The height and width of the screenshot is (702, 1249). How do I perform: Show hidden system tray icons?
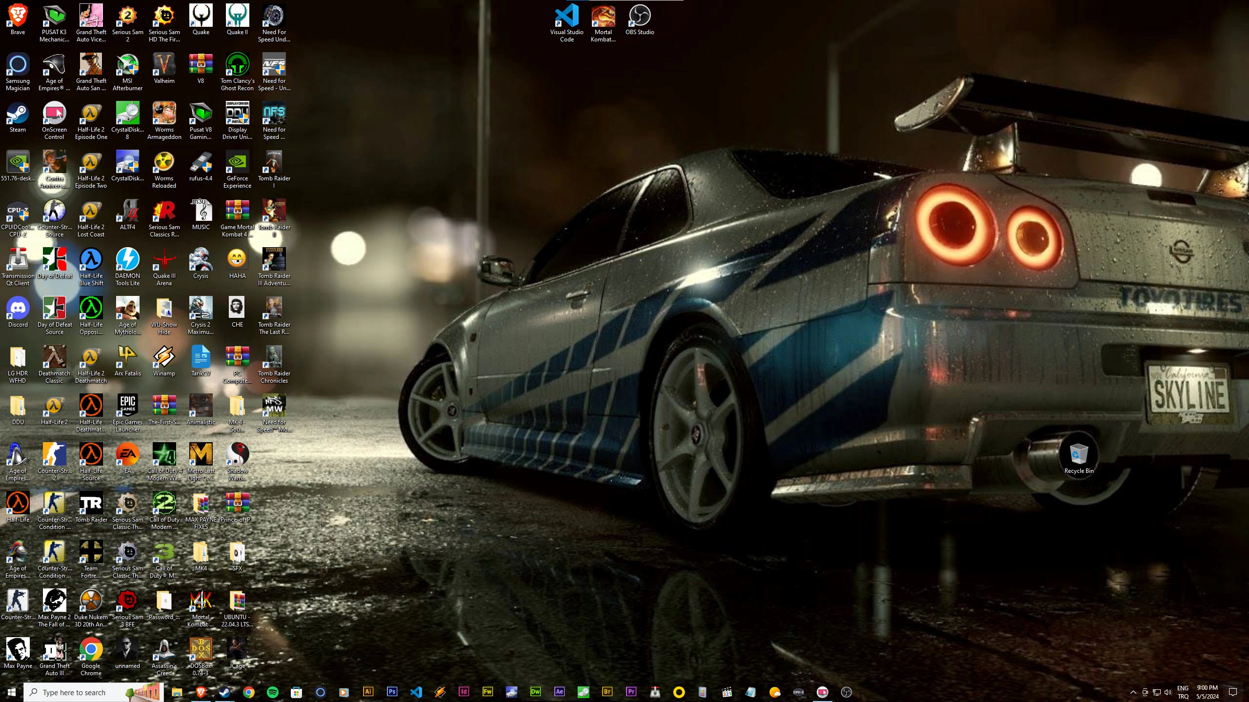pyautogui.click(x=1133, y=692)
